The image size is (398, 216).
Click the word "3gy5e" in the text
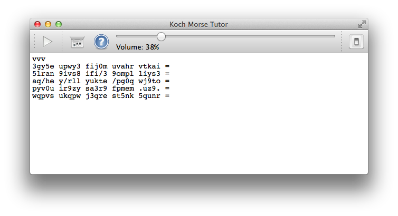coord(43,66)
